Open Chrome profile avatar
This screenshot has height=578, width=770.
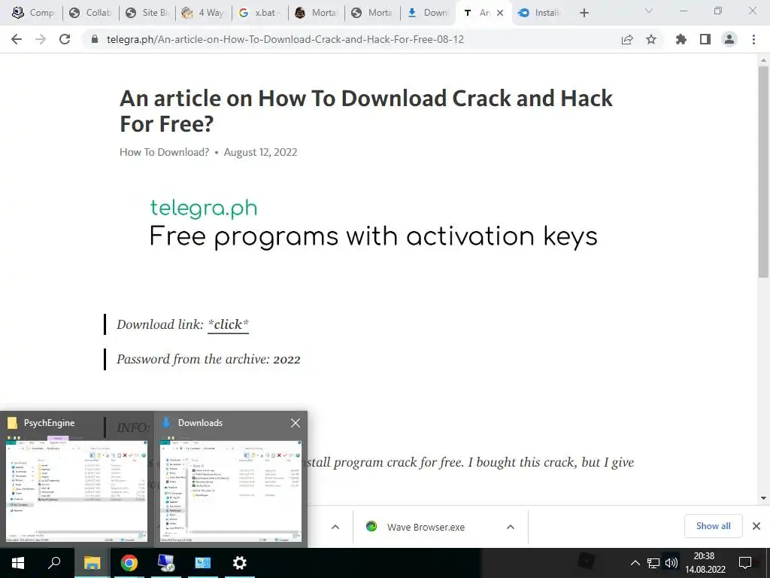(x=729, y=39)
